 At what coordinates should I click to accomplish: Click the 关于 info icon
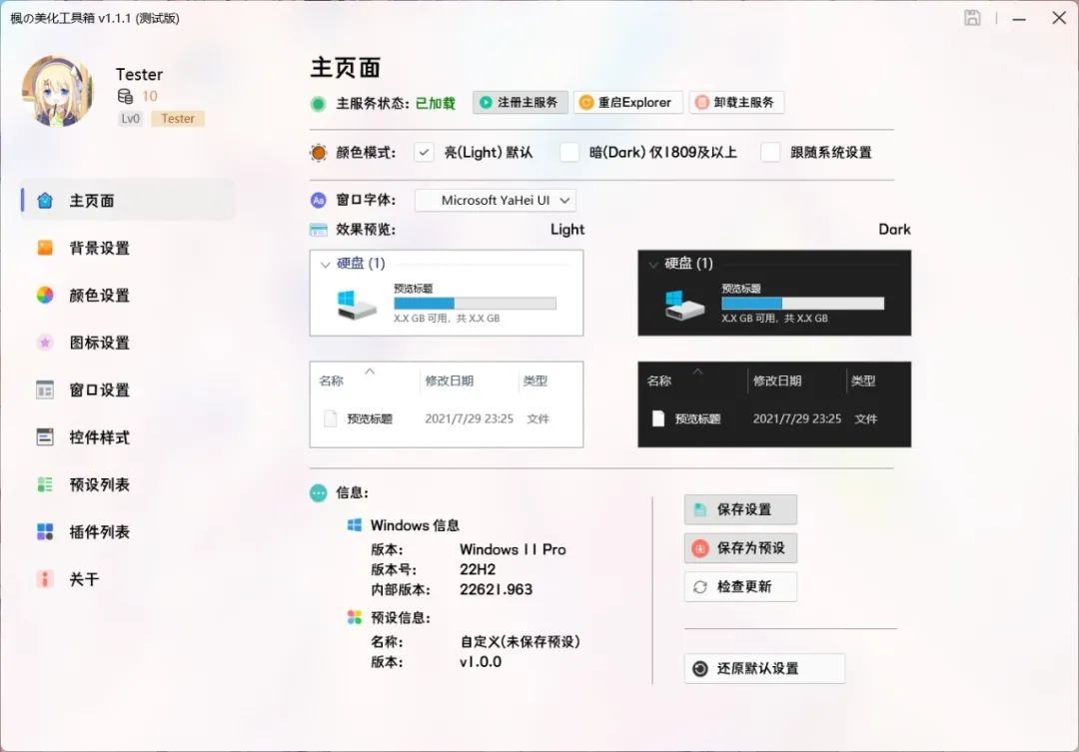pyautogui.click(x=45, y=579)
